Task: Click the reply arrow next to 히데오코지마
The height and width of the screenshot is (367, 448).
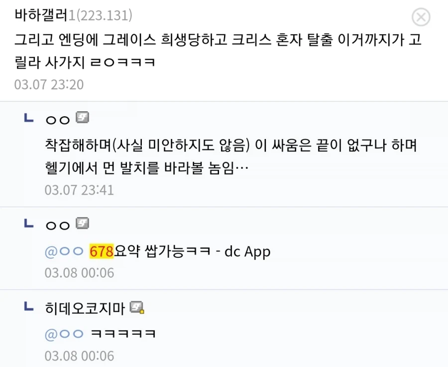Action: pyautogui.click(x=28, y=308)
